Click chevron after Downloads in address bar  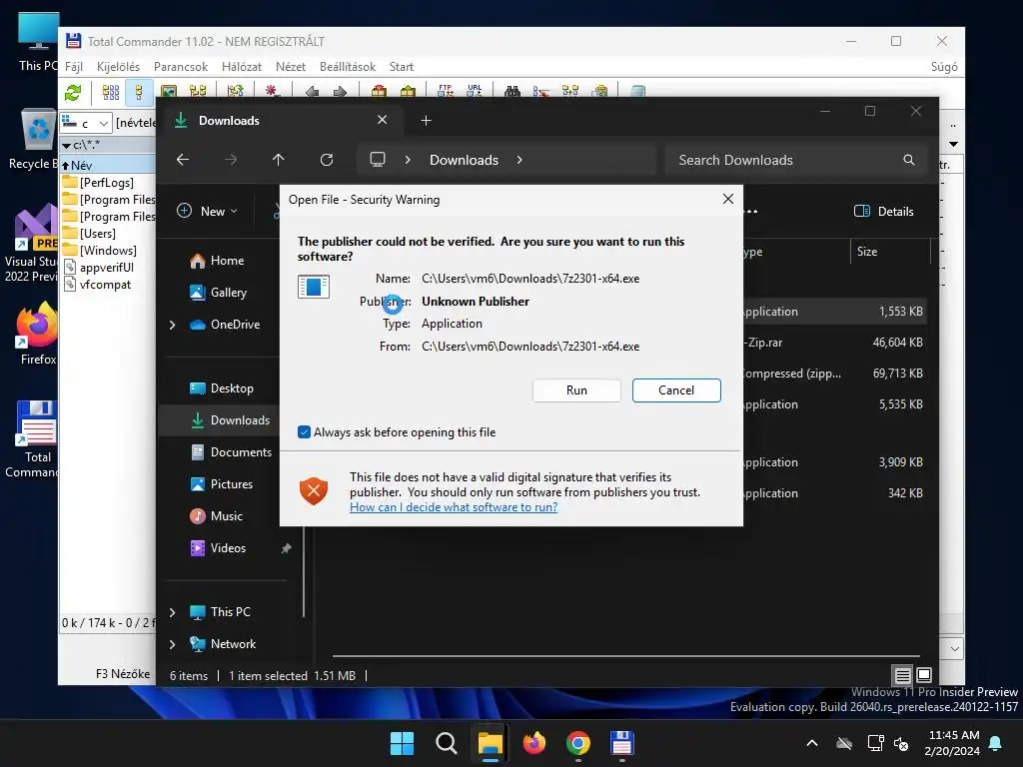(x=519, y=160)
